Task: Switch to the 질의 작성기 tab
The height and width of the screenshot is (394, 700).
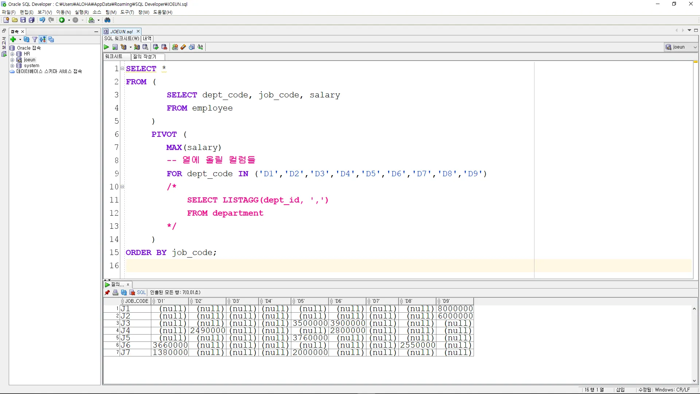Action: (x=145, y=57)
